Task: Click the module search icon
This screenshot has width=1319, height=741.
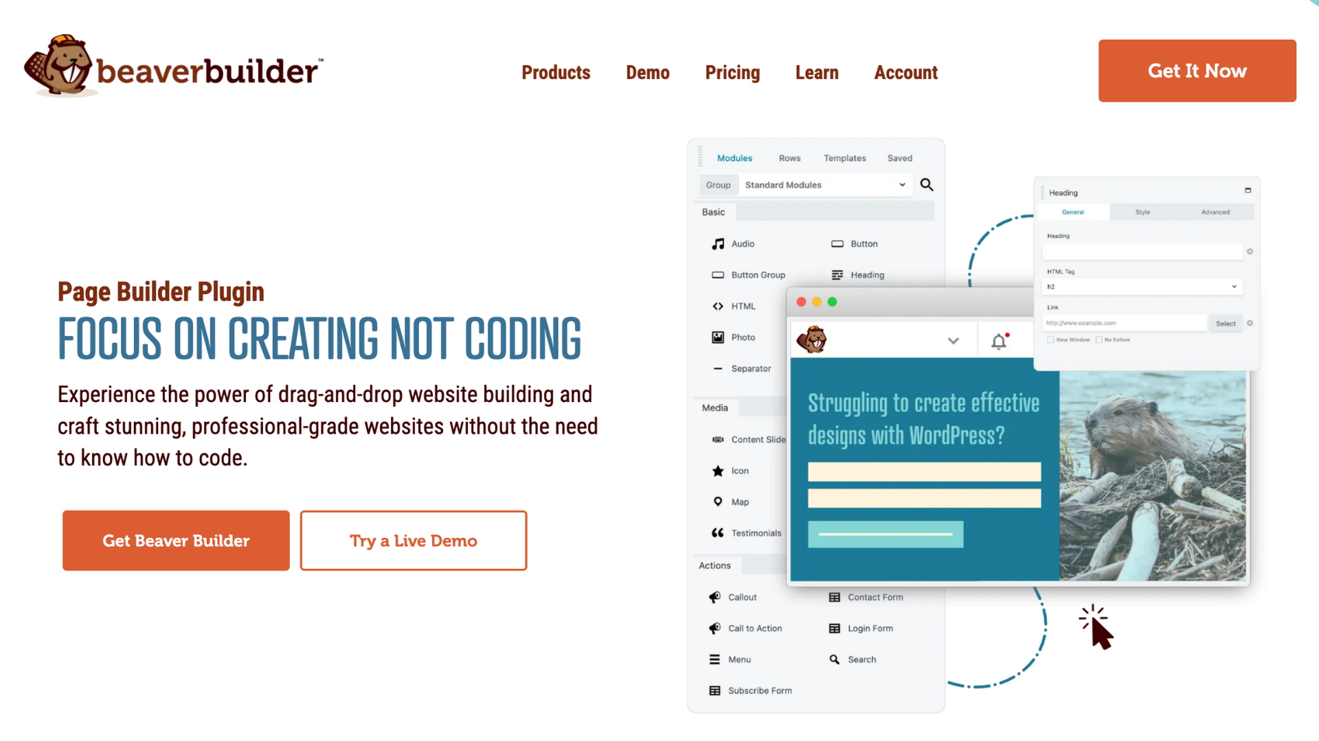Action: coord(927,185)
